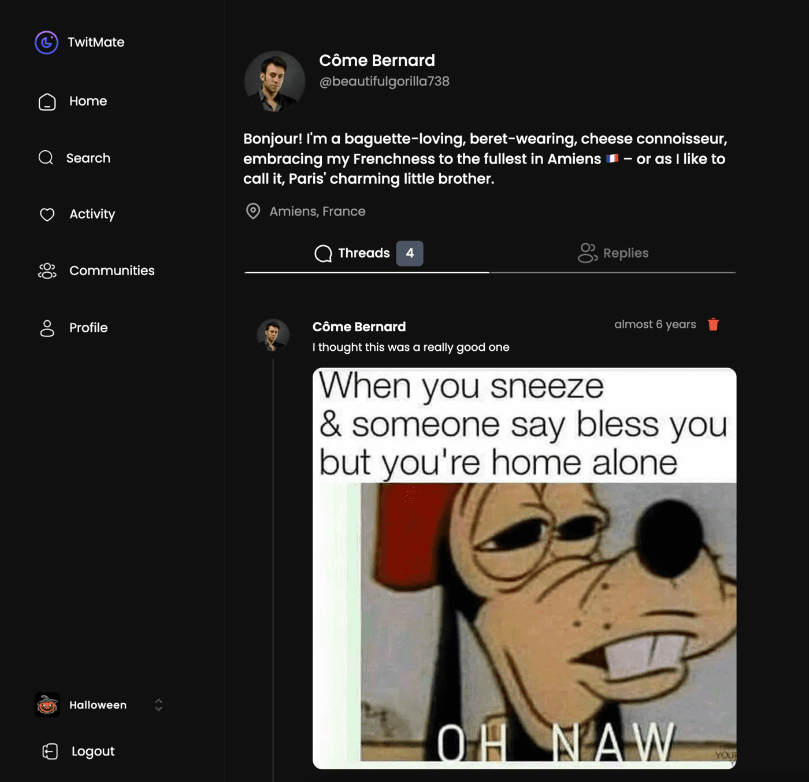Screen dimensions: 809x782
Task: Click the location pin icon
Action: 253,211
